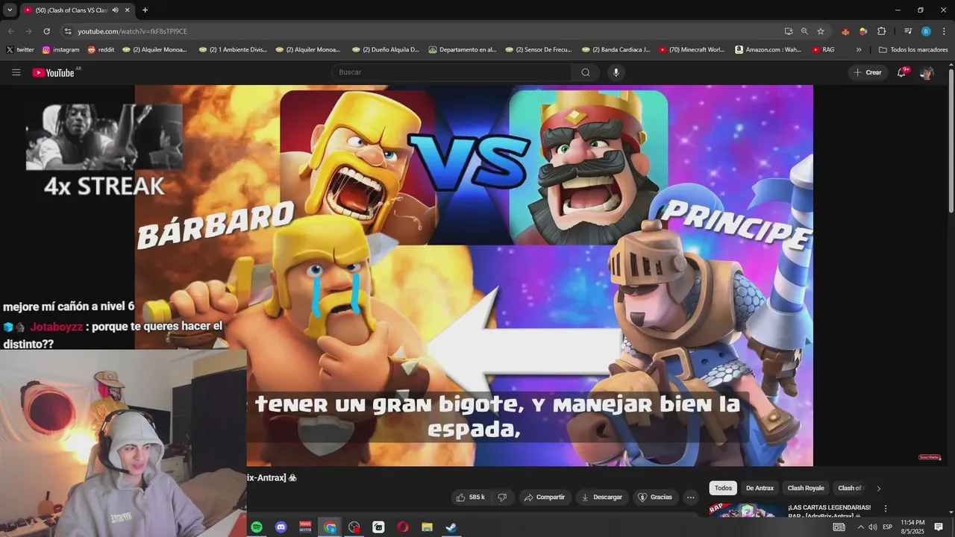
Task: Open the Chrome three-dot menu
Action: (x=943, y=31)
